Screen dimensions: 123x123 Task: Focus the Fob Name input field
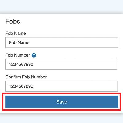[62, 42]
